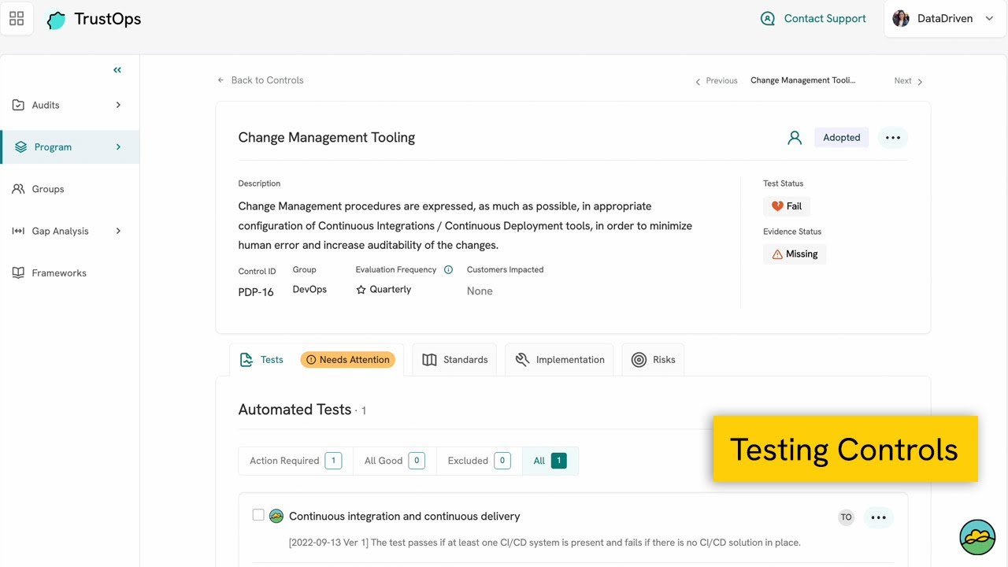This screenshot has height=567, width=1008.
Task: Click the Frameworks book icon
Action: tap(18, 273)
